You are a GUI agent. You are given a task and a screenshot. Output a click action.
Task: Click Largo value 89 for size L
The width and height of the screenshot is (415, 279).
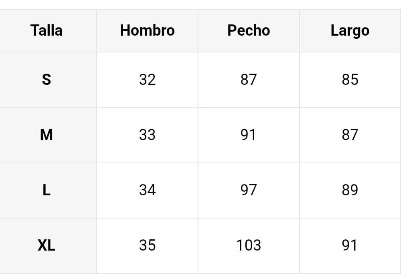(x=350, y=190)
